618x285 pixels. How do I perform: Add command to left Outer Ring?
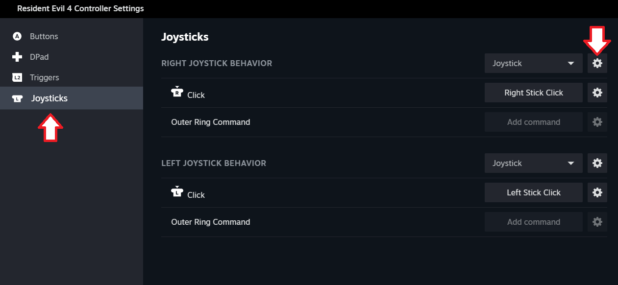tap(533, 222)
